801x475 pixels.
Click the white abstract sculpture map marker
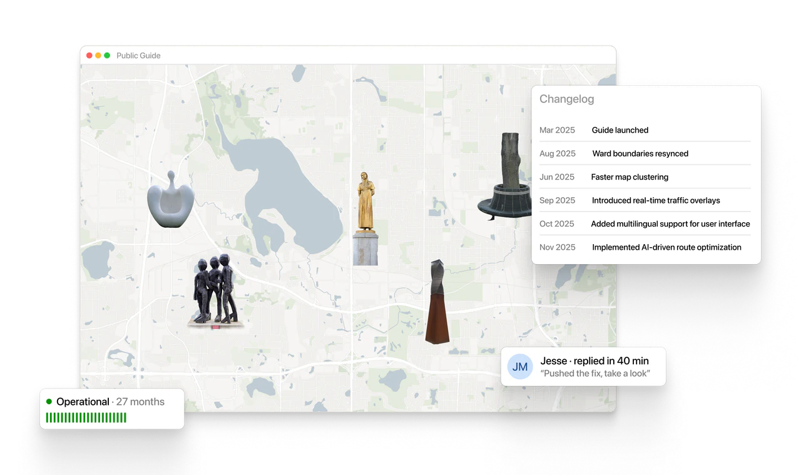(x=170, y=200)
